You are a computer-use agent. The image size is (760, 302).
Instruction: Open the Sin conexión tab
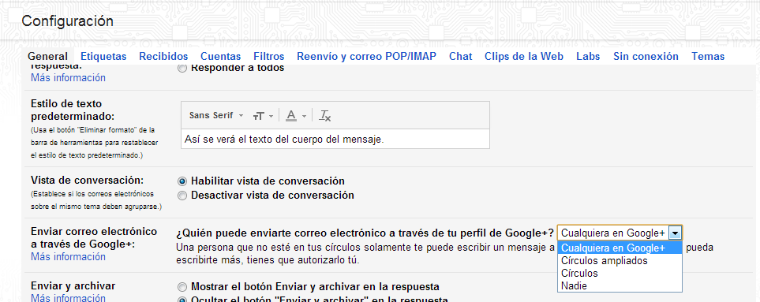pos(646,57)
